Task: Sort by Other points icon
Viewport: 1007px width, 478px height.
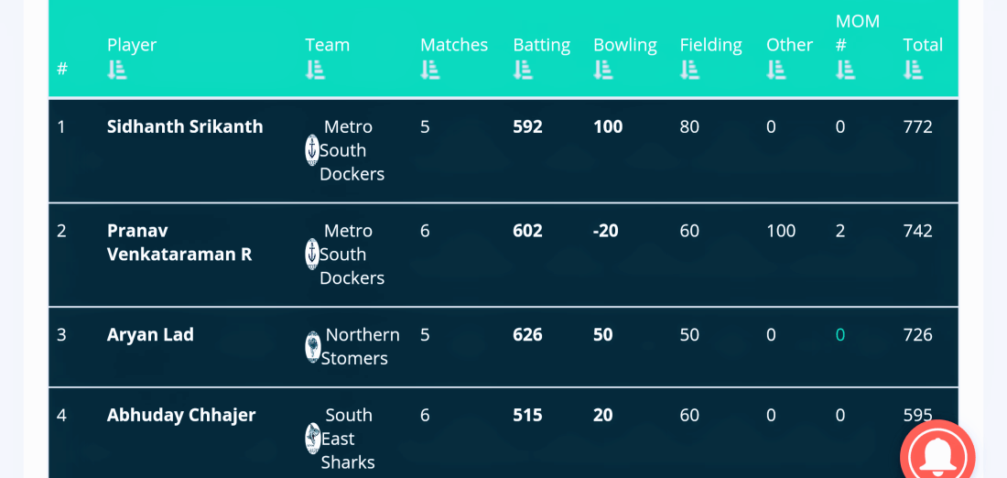Action: 775,70
